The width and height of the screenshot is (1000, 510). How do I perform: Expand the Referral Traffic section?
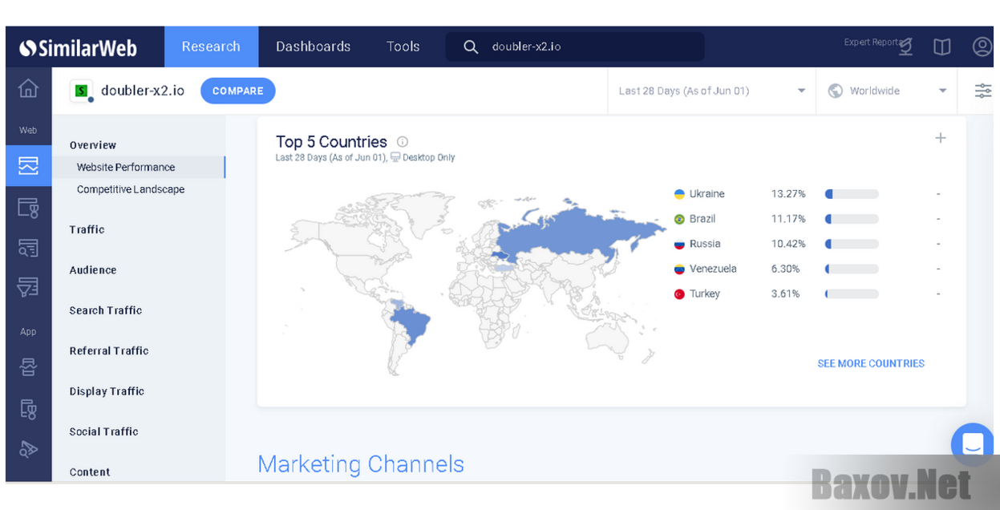pyautogui.click(x=109, y=350)
